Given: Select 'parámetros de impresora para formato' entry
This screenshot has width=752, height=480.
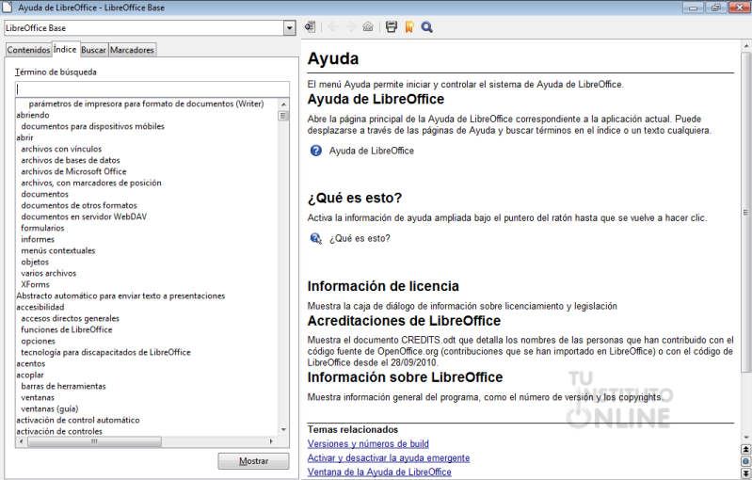Looking at the screenshot, I should pos(146,104).
